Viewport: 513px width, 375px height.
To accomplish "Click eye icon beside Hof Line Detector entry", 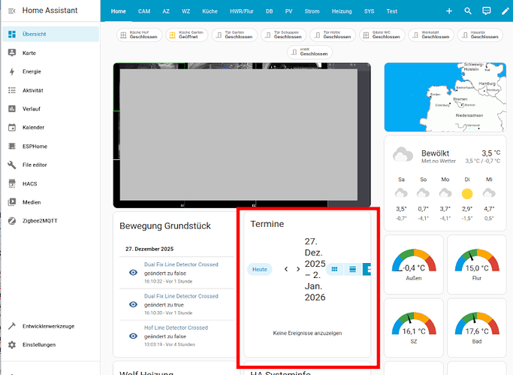I will 133,336.
